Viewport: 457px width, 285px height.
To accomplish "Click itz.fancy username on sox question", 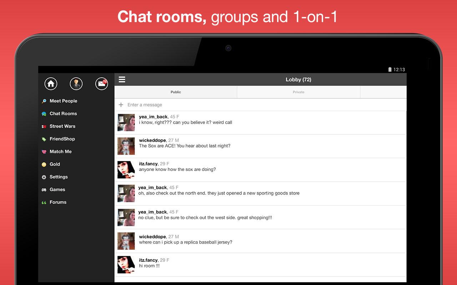I will point(148,164).
